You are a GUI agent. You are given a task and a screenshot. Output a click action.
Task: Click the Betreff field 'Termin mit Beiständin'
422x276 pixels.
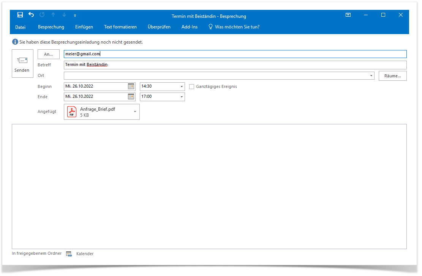click(x=235, y=65)
